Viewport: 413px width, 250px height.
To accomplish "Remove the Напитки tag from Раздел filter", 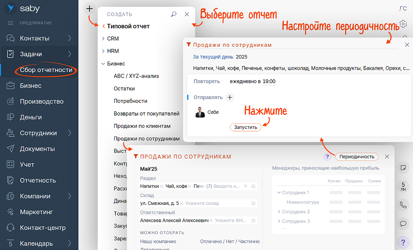I will [161, 186].
